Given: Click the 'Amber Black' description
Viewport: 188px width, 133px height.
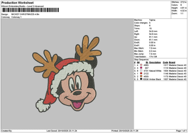Looking at the screenshot, I should 155,79.
